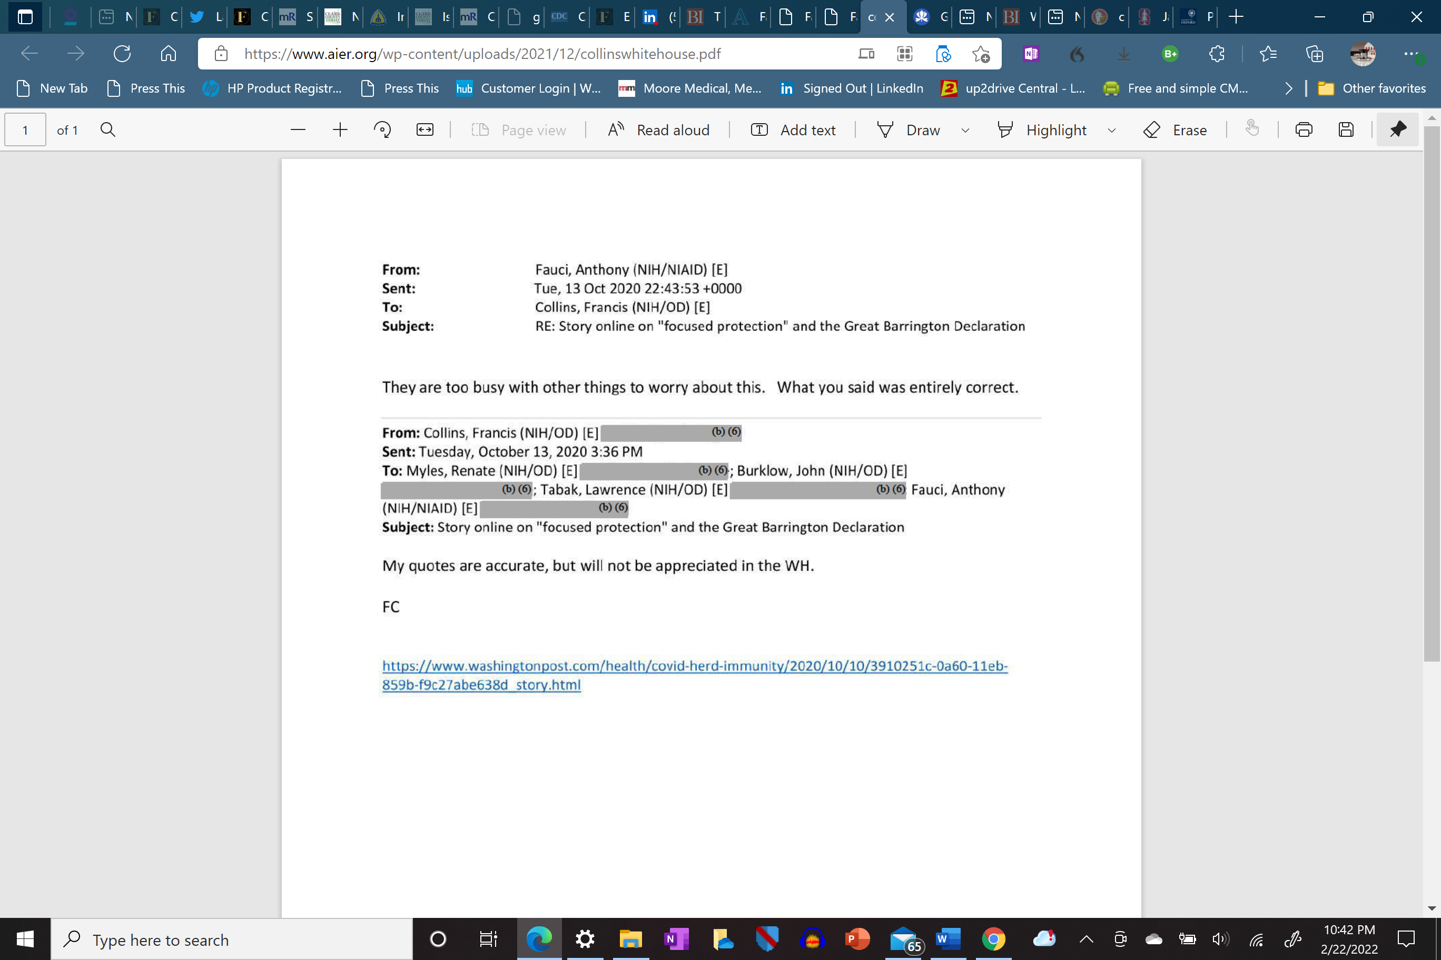Open the Other favorites folder
This screenshot has height=960, width=1441.
coord(1372,88)
